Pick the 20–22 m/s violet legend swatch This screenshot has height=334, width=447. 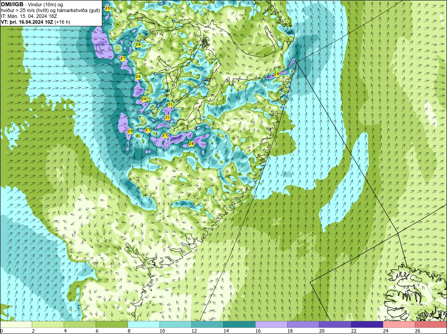pyautogui.click(x=335, y=324)
